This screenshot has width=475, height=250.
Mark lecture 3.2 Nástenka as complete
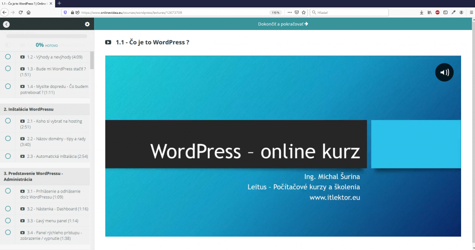tap(8, 209)
